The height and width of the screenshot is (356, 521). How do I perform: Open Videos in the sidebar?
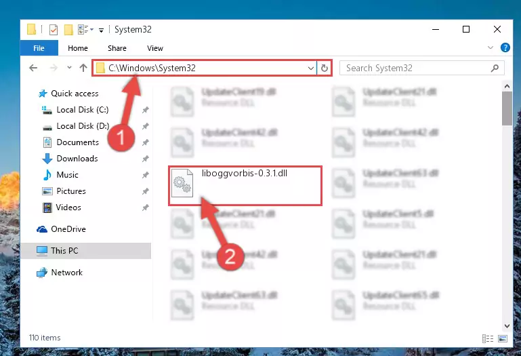[x=68, y=207]
